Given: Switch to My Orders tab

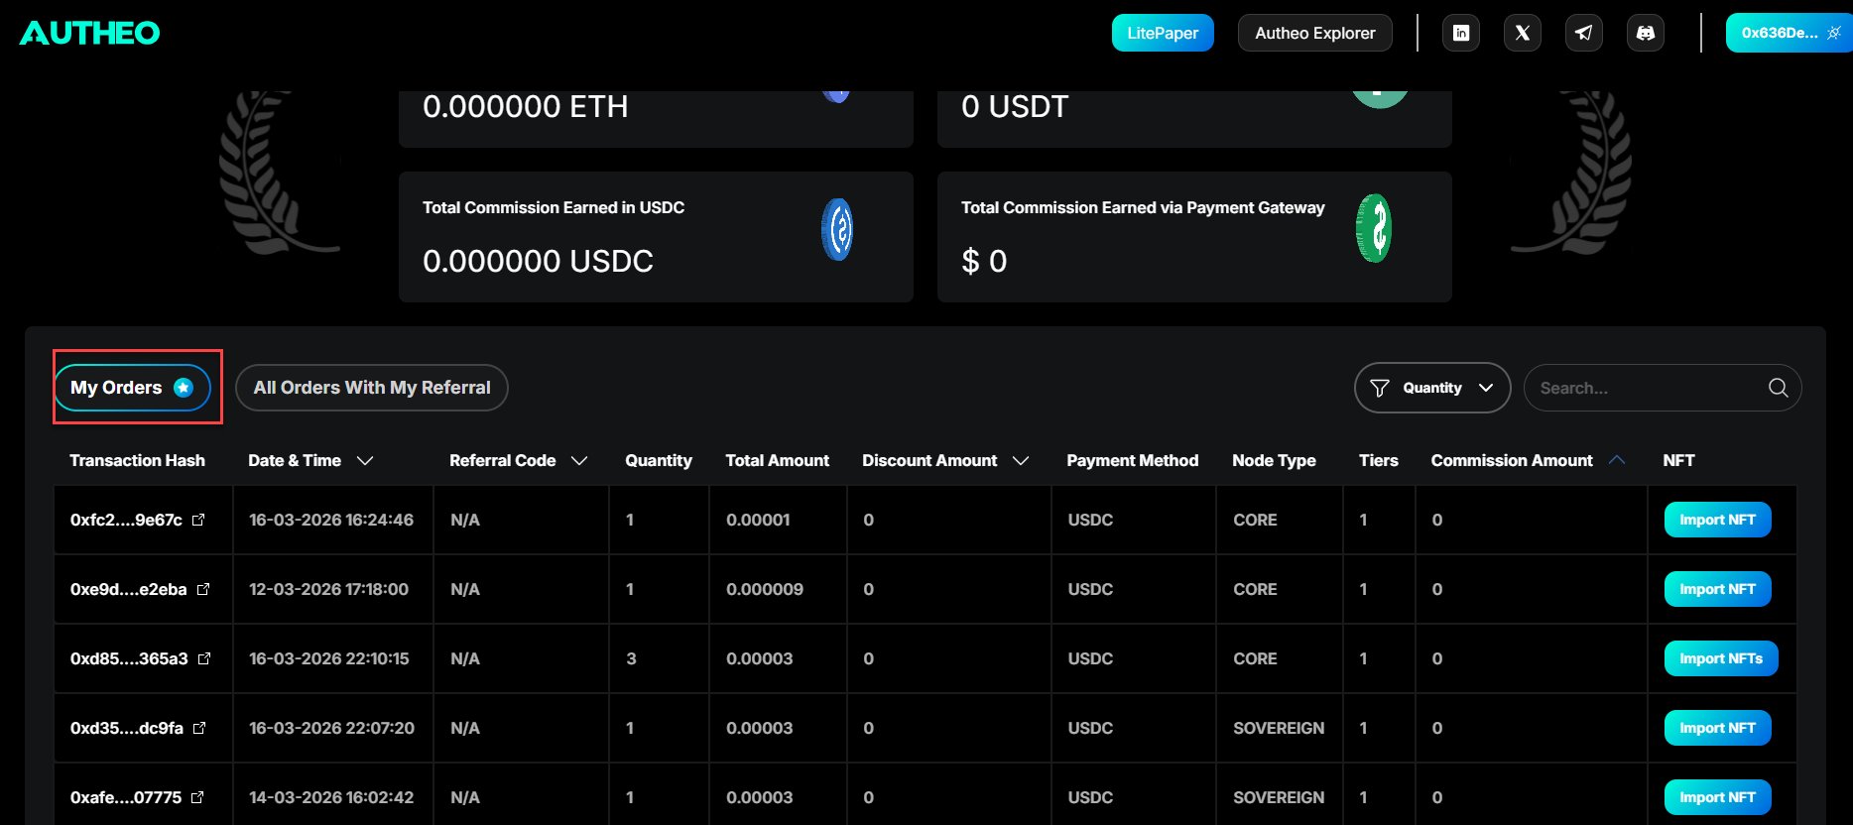Looking at the screenshot, I should (133, 388).
